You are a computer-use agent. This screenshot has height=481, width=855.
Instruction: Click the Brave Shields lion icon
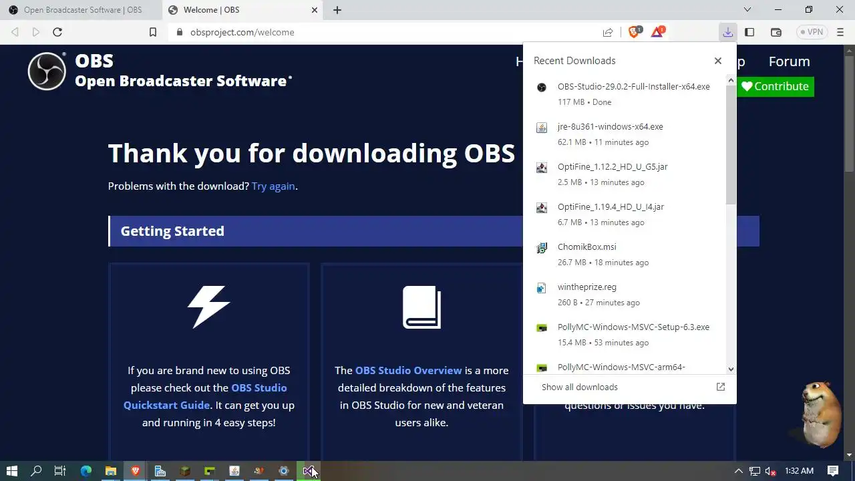(634, 32)
